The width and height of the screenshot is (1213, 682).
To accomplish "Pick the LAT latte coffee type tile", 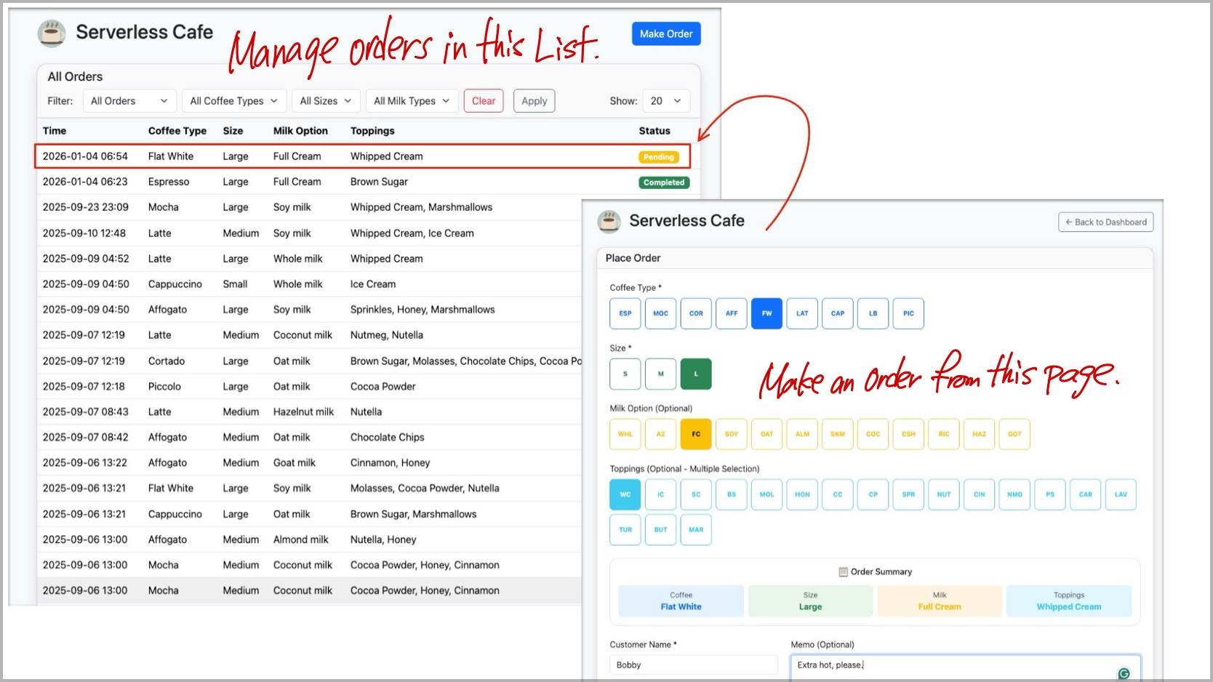I will coord(802,313).
